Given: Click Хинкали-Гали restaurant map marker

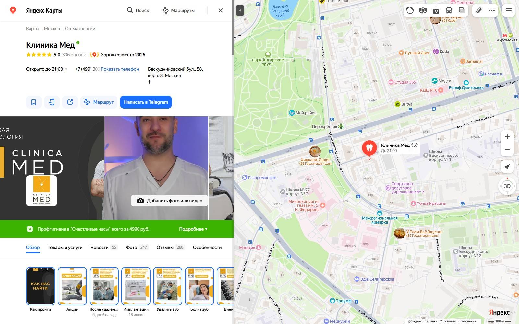Looking at the screenshot, I should [x=315, y=151].
